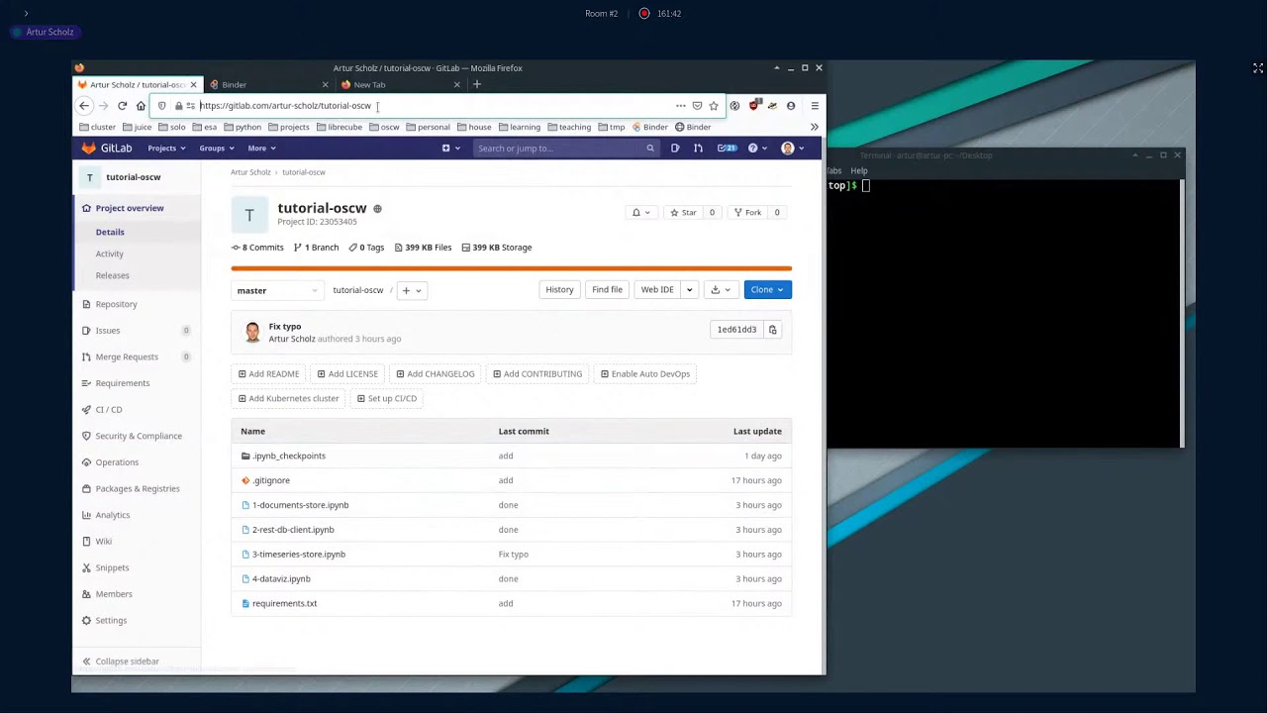Open Issues in the project sidebar
This screenshot has width=1267, height=713.
click(x=108, y=331)
